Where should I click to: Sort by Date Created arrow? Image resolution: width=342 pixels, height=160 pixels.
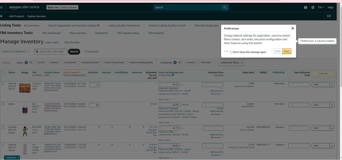pos(79,72)
